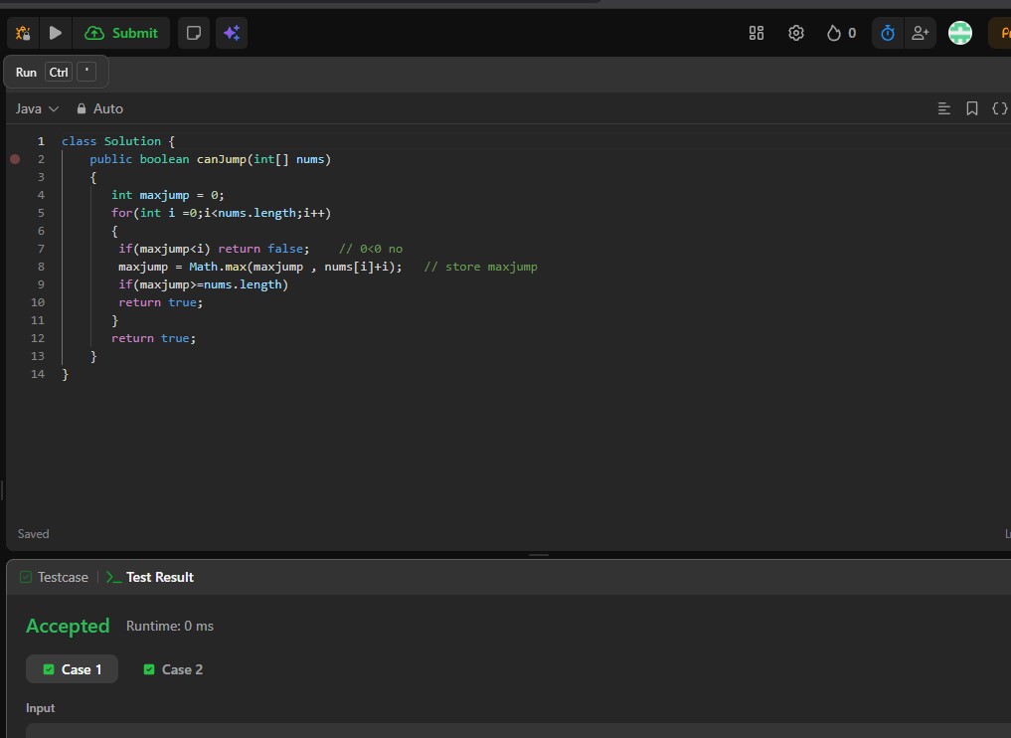Click the AI sparkle assistant icon
Viewport: 1011px width, 738px height.
[x=231, y=33]
